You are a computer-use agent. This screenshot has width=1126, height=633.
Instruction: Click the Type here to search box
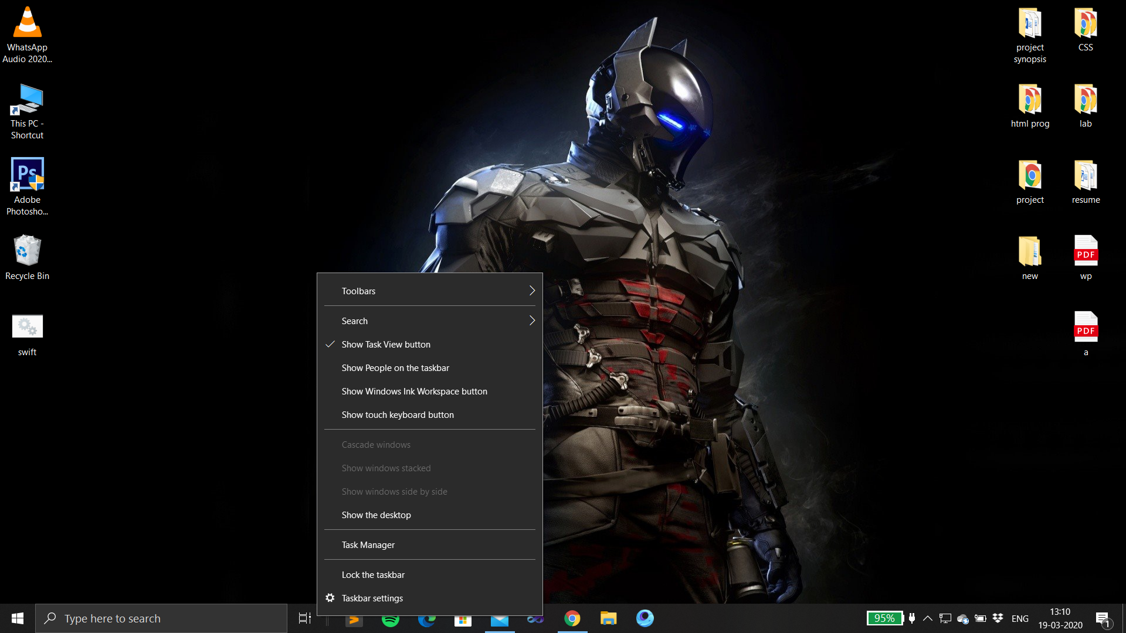point(161,618)
